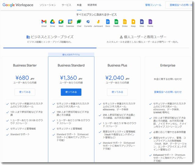Click the Google Chat icon

click(x=79, y=22)
